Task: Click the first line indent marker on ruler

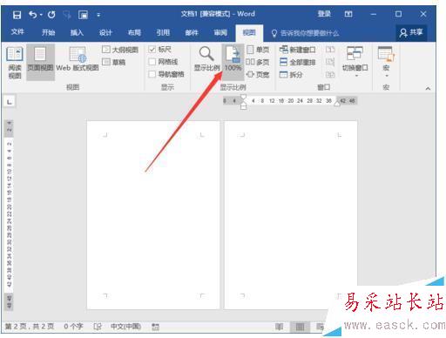Action: point(243,98)
